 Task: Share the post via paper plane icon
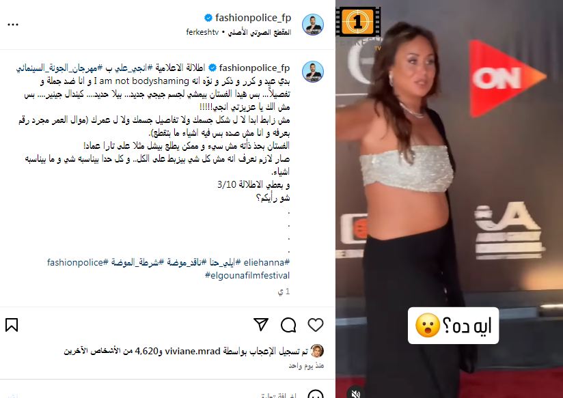pos(261,324)
